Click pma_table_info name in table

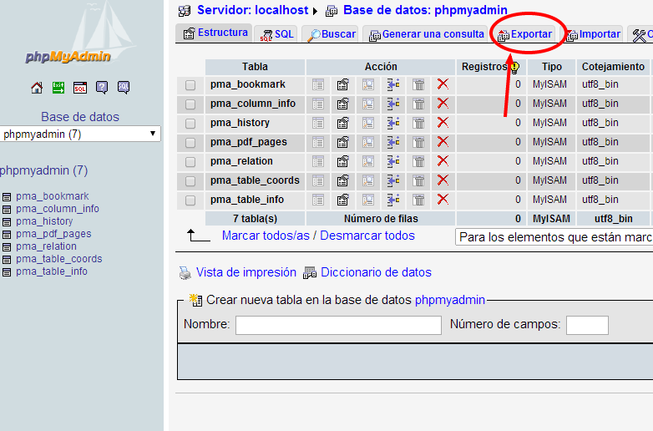coord(247,200)
